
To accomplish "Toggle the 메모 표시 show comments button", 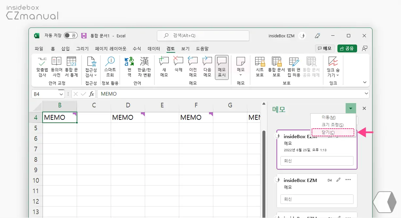I will coord(222,67).
